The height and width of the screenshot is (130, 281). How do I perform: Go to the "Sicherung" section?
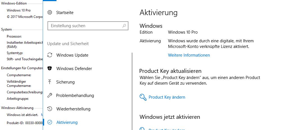pyautogui.click(x=65, y=82)
